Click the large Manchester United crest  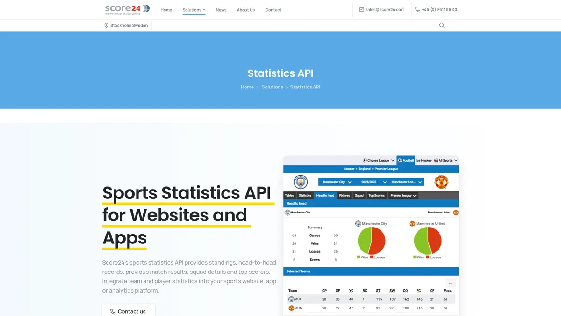[x=441, y=182]
